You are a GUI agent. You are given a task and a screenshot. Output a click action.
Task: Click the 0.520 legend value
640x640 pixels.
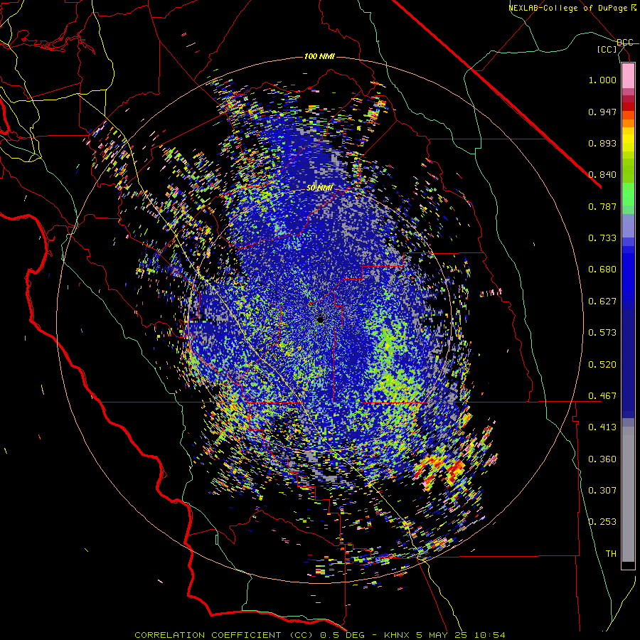pyautogui.click(x=602, y=365)
